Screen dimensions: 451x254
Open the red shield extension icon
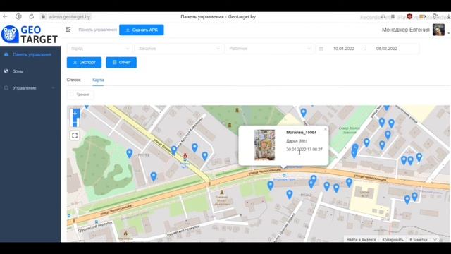click(409, 16)
